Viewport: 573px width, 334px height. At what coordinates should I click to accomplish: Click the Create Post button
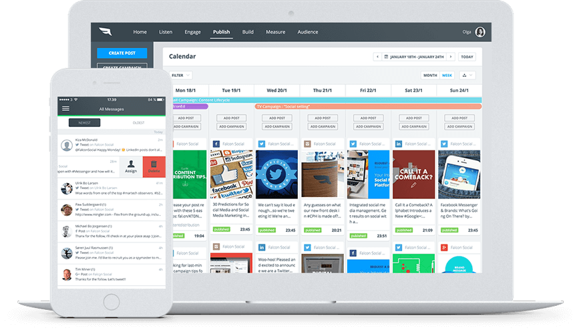[x=122, y=53]
